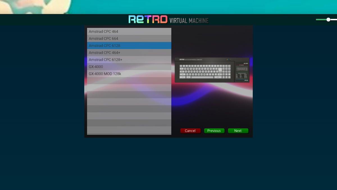Choose the GX-4000 console entry
Viewport: 337px width, 190px height.
pos(129,67)
